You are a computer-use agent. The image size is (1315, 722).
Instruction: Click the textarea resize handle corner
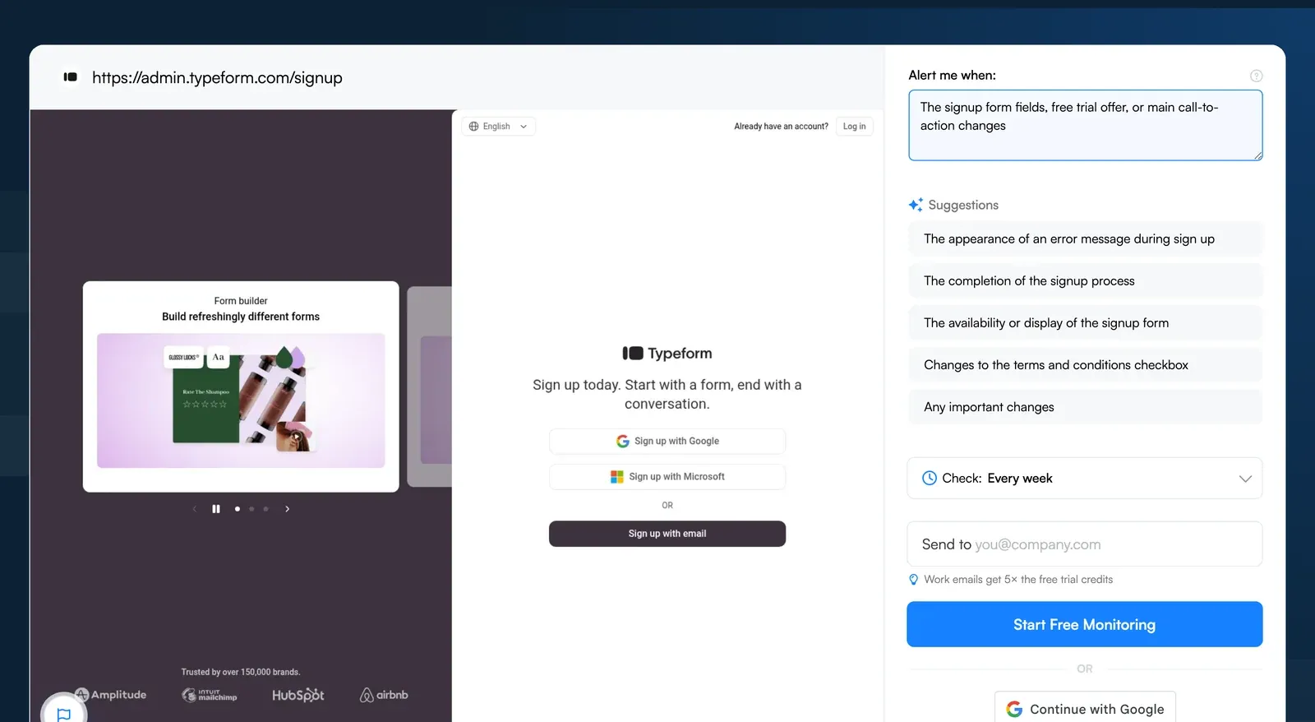[1257, 155]
